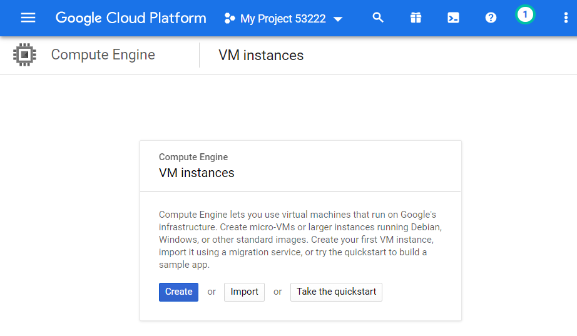
Task: Click the project hexagon dots icon
Action: pos(230,19)
